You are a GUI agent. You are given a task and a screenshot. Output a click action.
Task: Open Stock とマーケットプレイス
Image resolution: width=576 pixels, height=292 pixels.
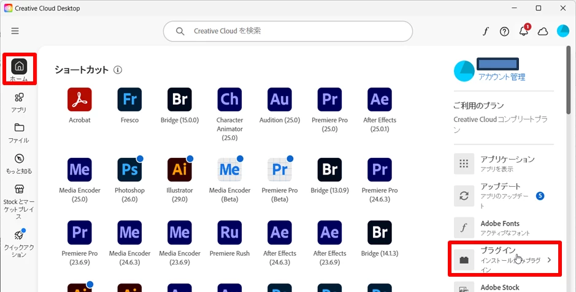point(19,201)
